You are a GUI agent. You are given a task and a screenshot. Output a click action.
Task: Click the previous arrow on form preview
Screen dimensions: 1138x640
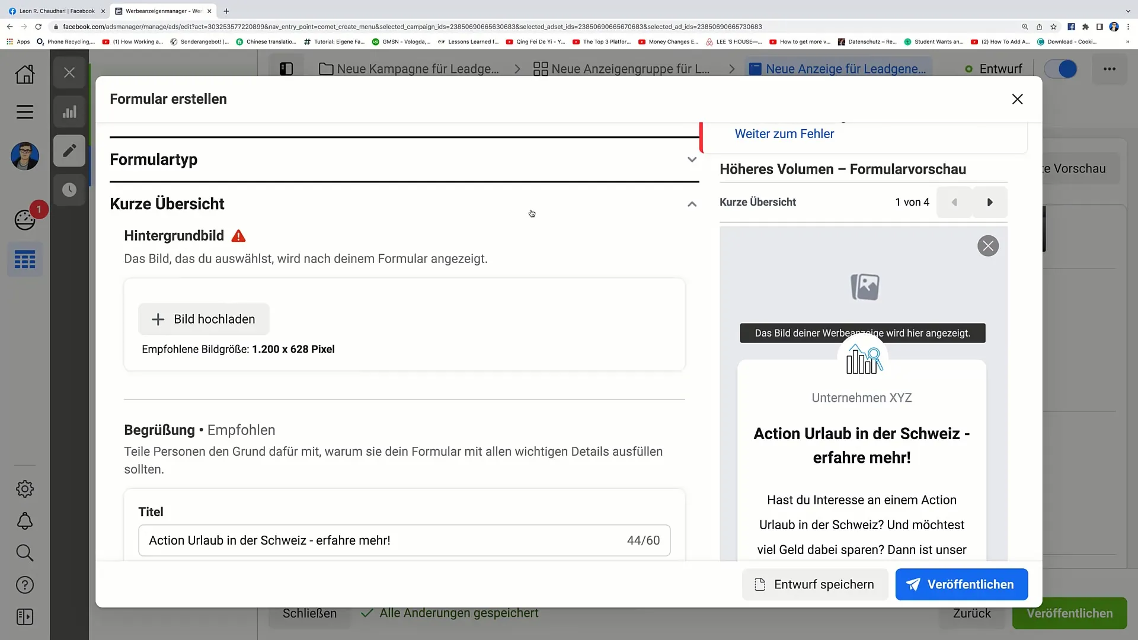tap(955, 203)
